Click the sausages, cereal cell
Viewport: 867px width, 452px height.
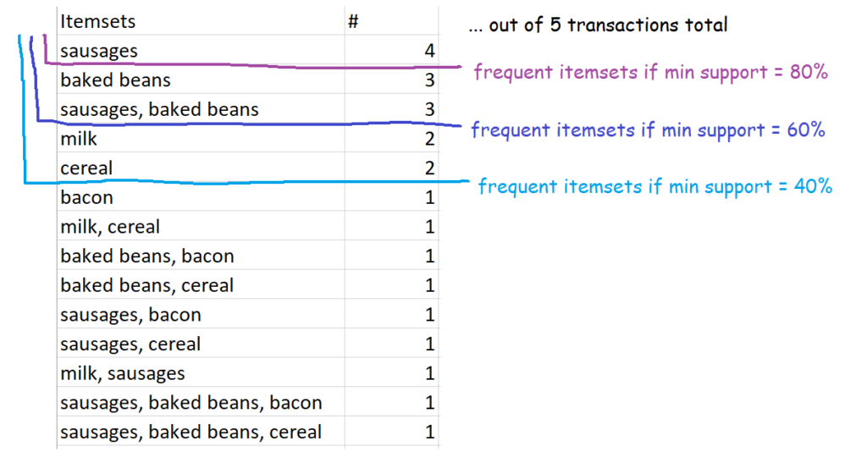pos(201,343)
